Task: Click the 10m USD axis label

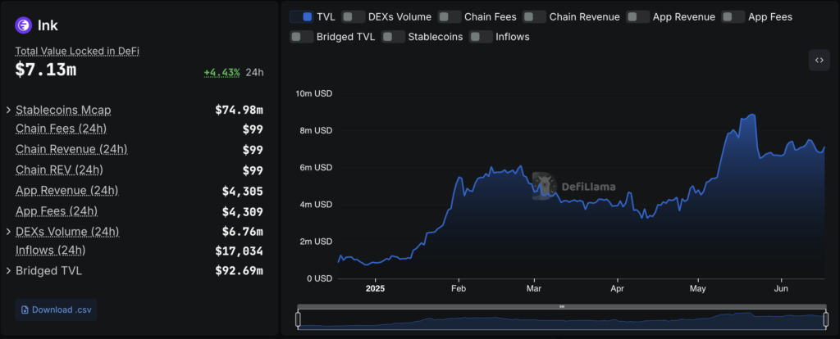Action: 314,93
